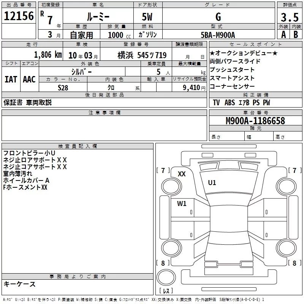Click the 保証書 車両取説 entry
The width and height of the screenshot is (304, 304).
tap(27, 102)
